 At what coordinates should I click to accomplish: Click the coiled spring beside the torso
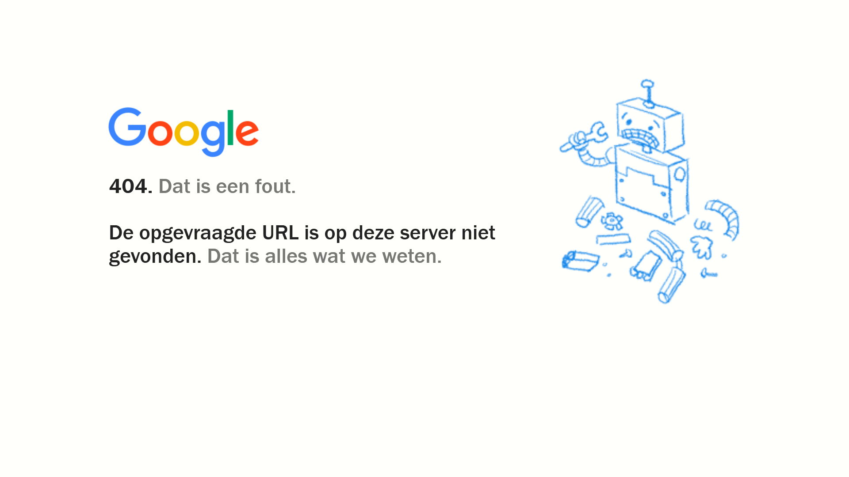pos(703,225)
